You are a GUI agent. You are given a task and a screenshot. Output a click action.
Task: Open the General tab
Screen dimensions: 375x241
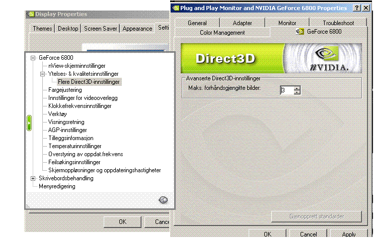[x=197, y=23]
